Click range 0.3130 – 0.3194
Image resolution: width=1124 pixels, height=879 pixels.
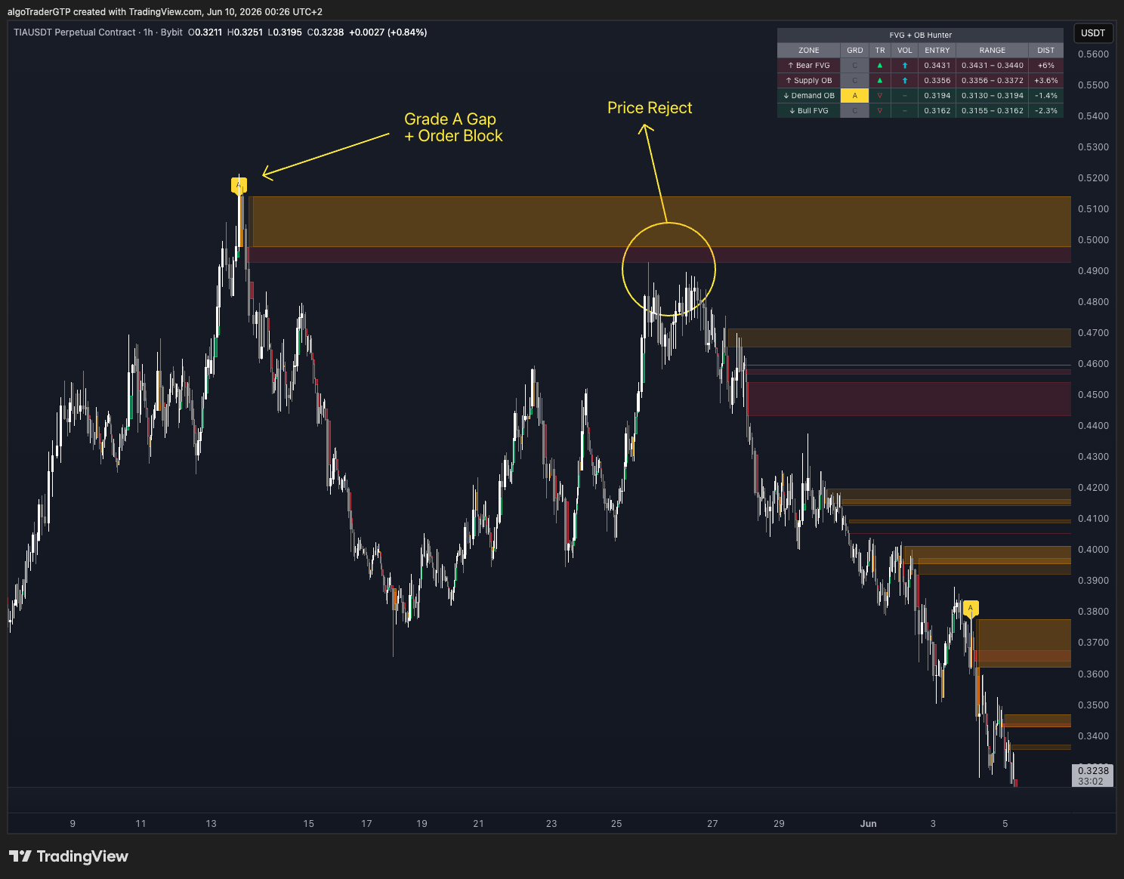(x=993, y=96)
